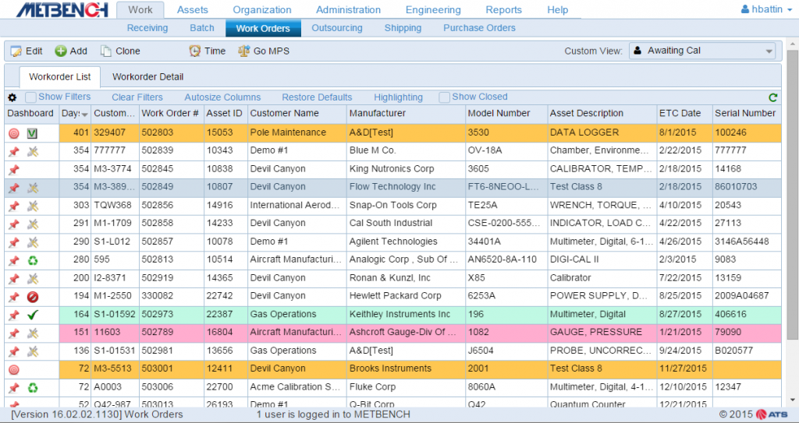Open the Administration menu
Viewport: 799px width, 423px height.
pos(348,9)
